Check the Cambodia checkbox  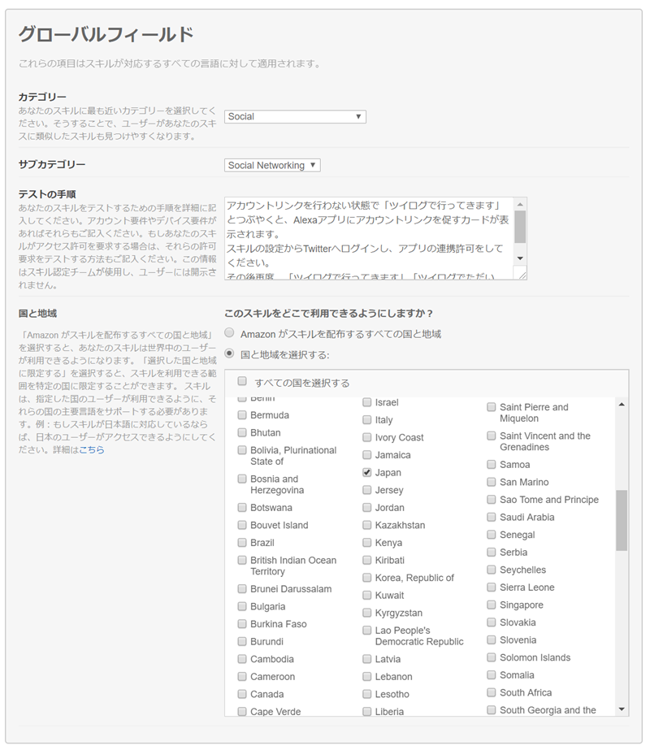click(241, 658)
